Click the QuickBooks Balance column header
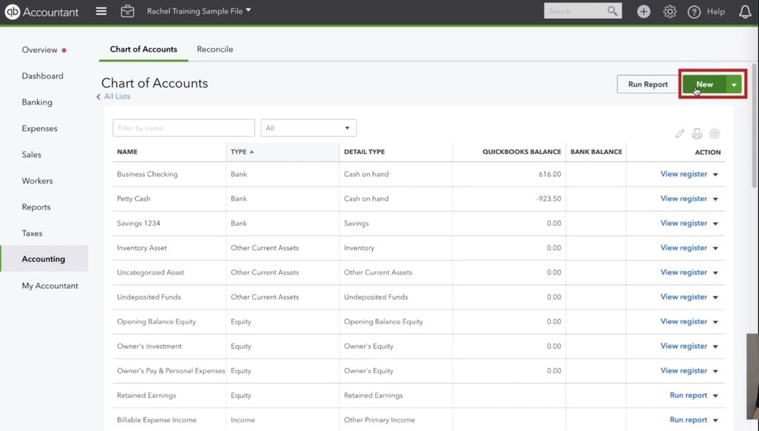Viewport: 759px width, 431px height. tap(522, 152)
